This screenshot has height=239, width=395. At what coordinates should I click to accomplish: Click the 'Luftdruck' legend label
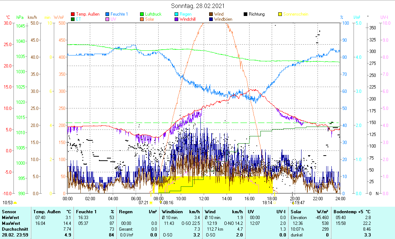click(x=153, y=14)
